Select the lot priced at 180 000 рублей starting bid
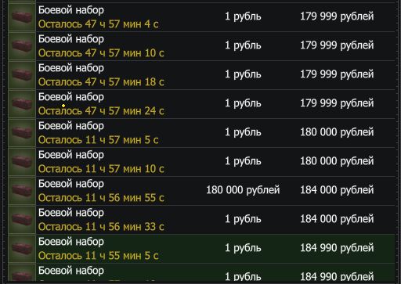The height and width of the screenshot is (284, 401). click(201, 191)
